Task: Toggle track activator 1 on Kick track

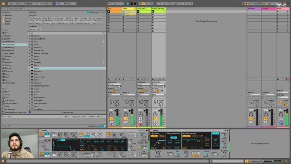Action: 111,119
